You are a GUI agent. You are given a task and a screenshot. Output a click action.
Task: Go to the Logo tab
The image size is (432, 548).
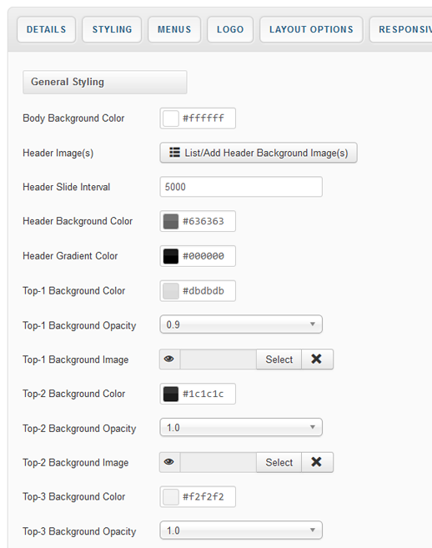pos(230,29)
